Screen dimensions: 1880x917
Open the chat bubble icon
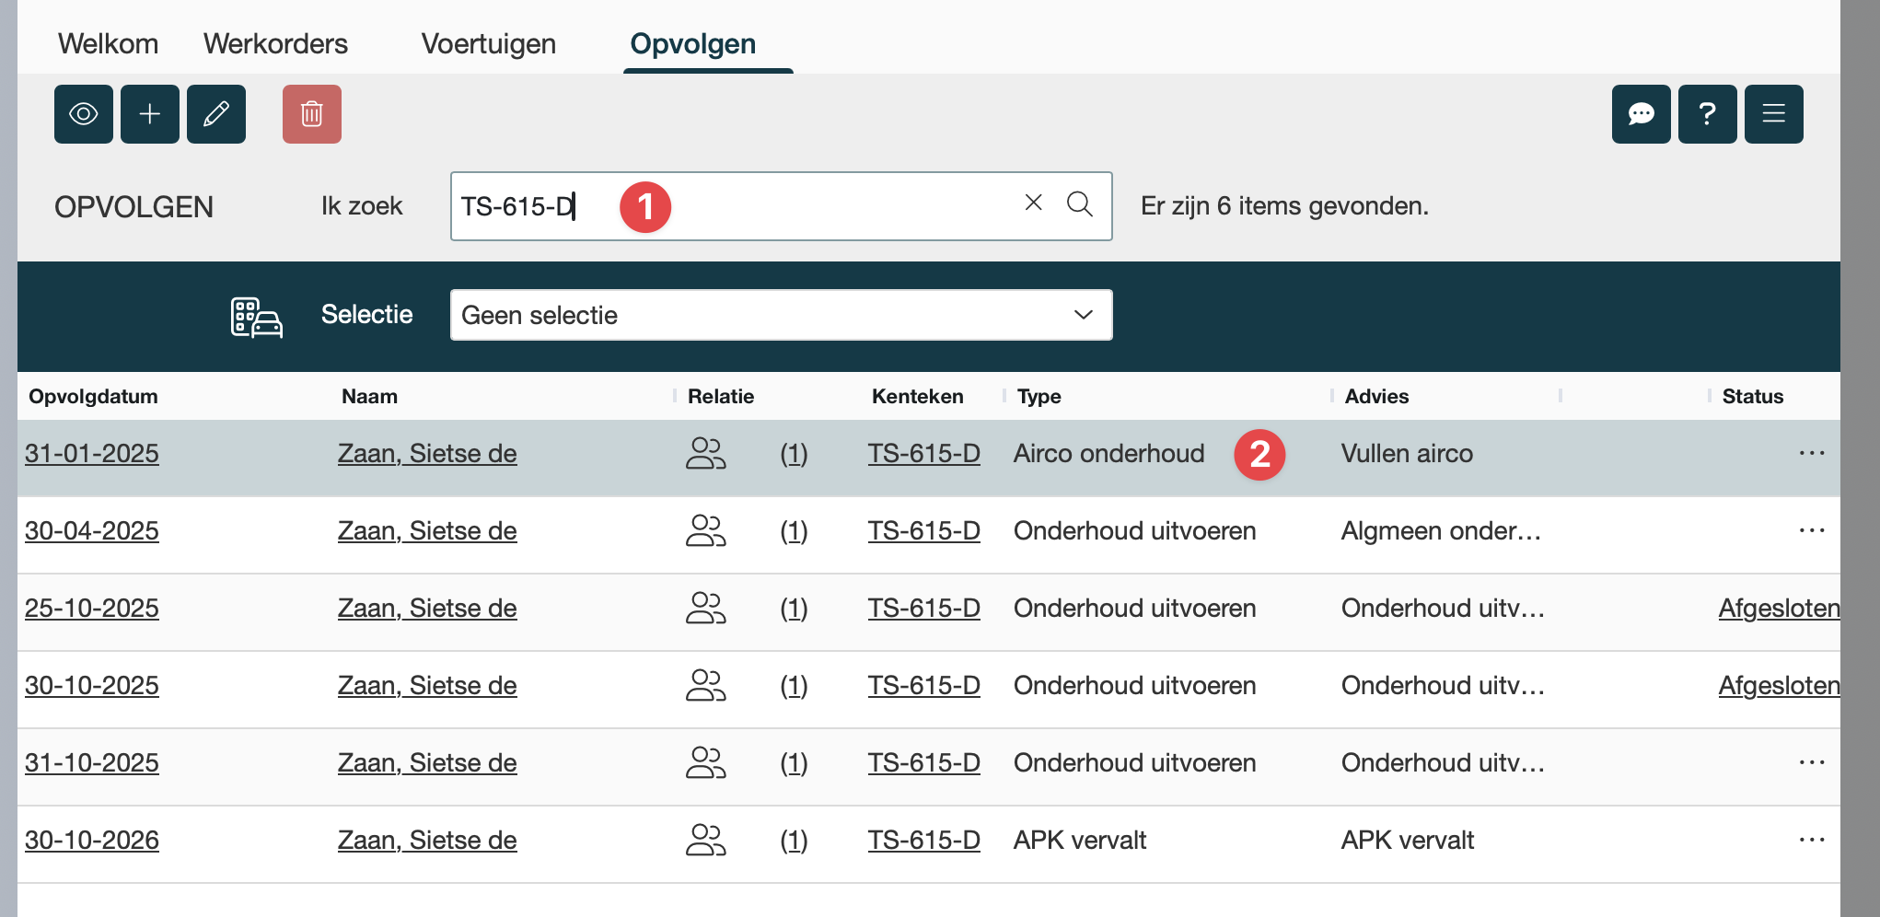pos(1641,114)
